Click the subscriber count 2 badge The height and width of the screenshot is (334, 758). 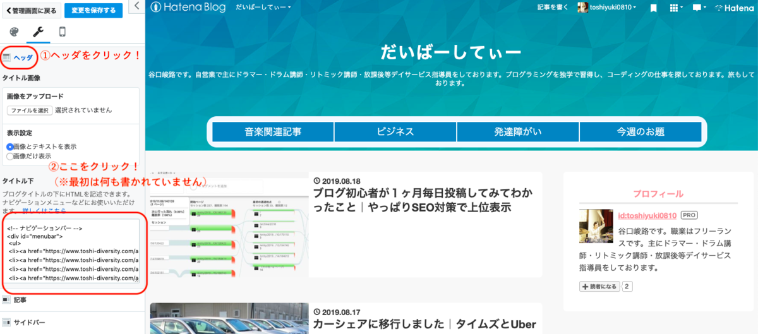tap(627, 287)
